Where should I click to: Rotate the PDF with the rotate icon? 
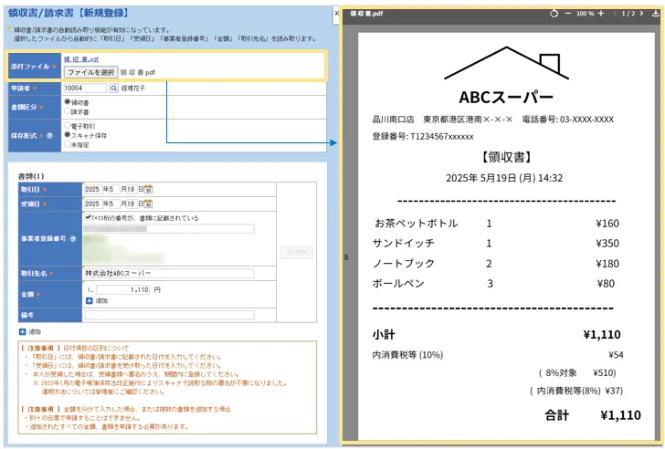tap(554, 14)
